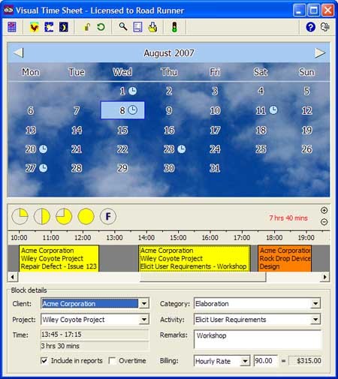Screen dimensions: 338x379
Task: Select August 15 in the calendar
Action: (122, 130)
